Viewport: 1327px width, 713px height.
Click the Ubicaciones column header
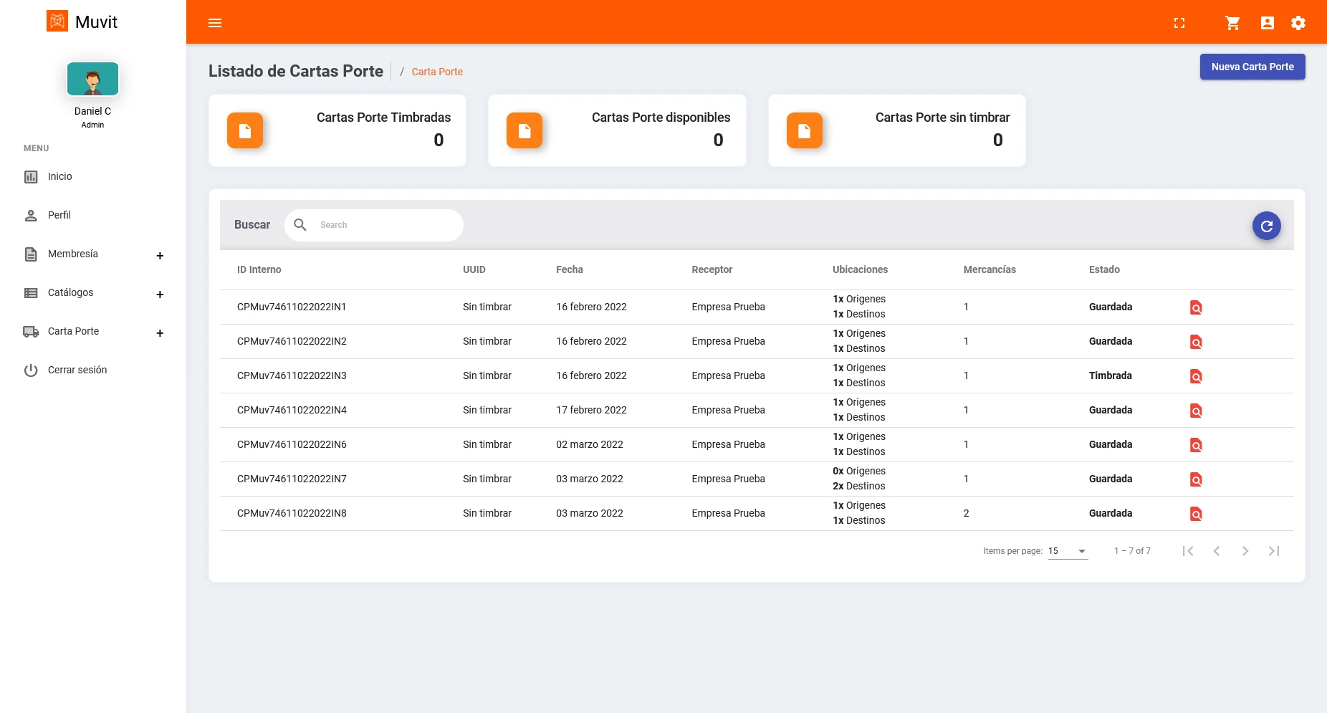pyautogui.click(x=860, y=269)
